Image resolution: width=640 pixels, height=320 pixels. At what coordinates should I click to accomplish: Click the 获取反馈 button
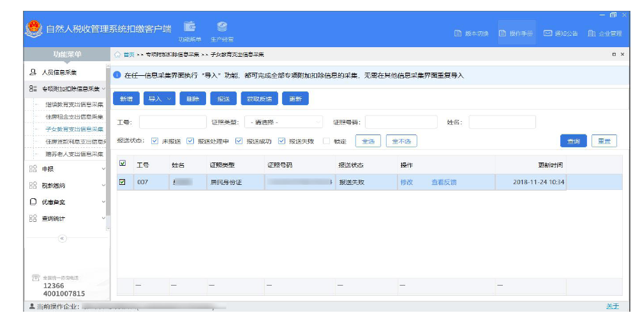[259, 99]
